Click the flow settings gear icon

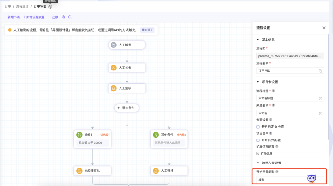tap(50, 7)
